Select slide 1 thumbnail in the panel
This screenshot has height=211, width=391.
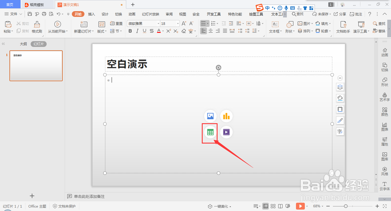tap(36, 66)
